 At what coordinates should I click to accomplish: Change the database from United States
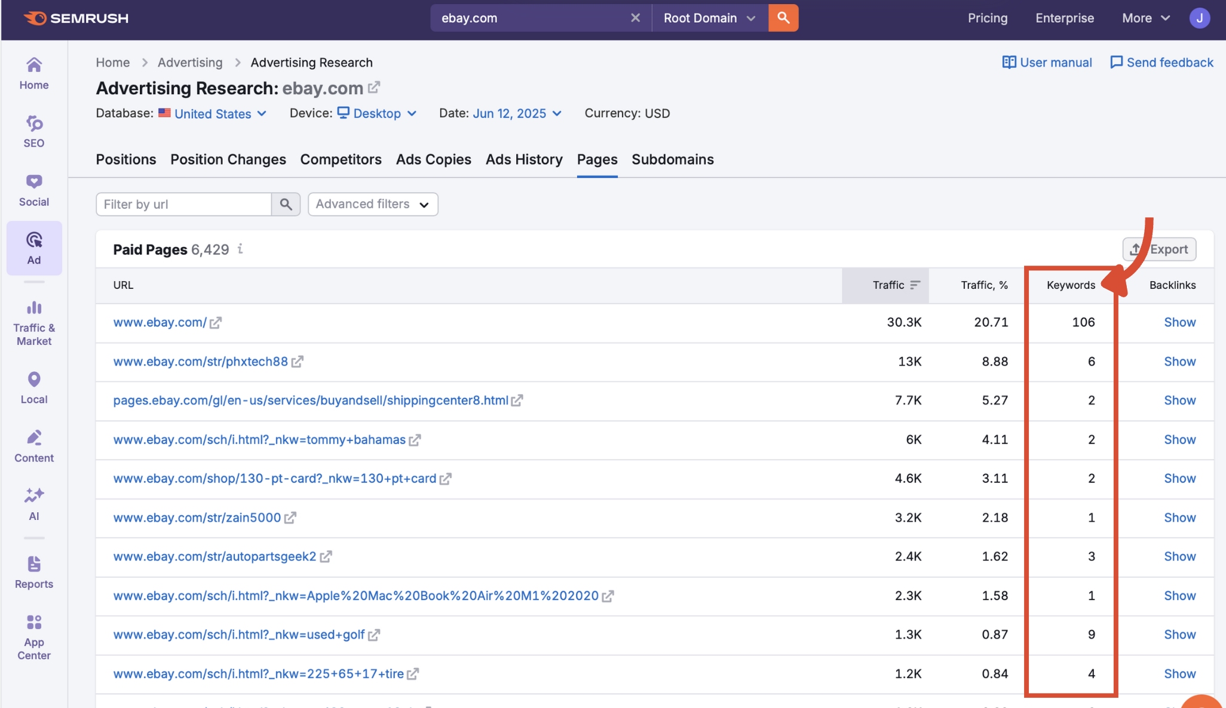[x=213, y=113]
